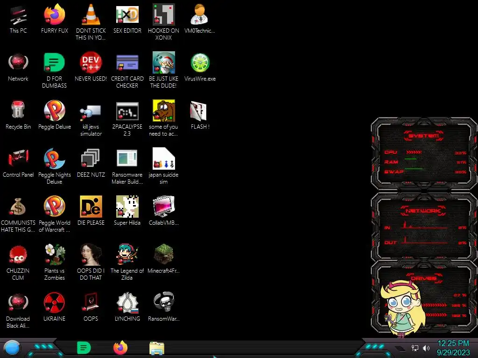The height and width of the screenshot is (358, 478).
Task: Click the cartoon blonde girl desktop mascot
Action: tap(403, 308)
